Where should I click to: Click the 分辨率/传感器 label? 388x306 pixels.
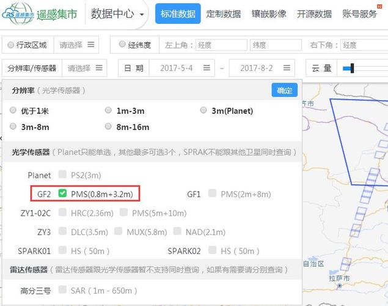(x=32, y=68)
